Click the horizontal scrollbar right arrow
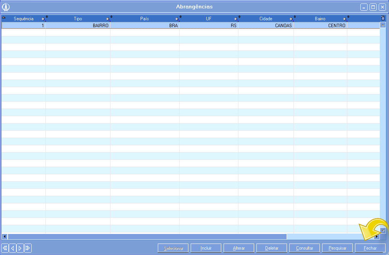The width and height of the screenshot is (389, 255). click(x=377, y=236)
